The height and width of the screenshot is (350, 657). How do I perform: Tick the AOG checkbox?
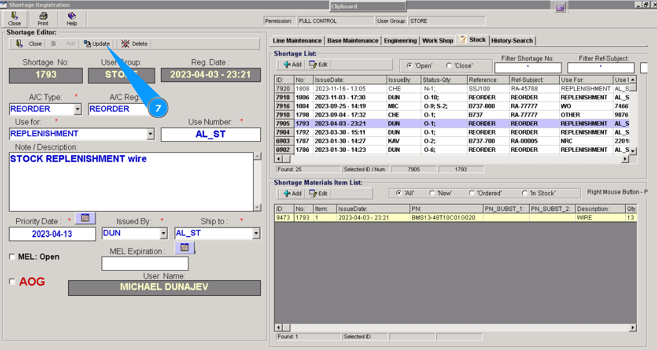point(13,282)
